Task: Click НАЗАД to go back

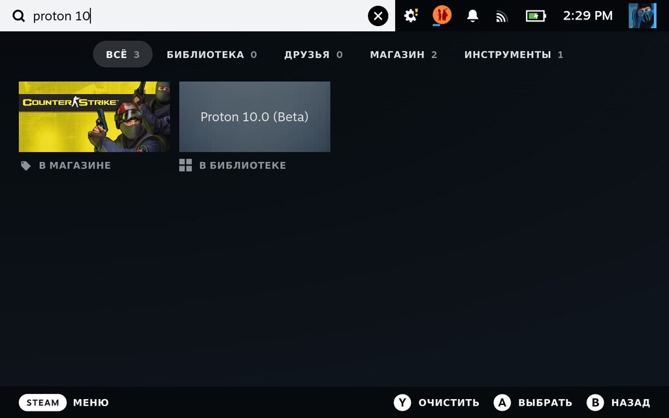Action: pos(630,402)
